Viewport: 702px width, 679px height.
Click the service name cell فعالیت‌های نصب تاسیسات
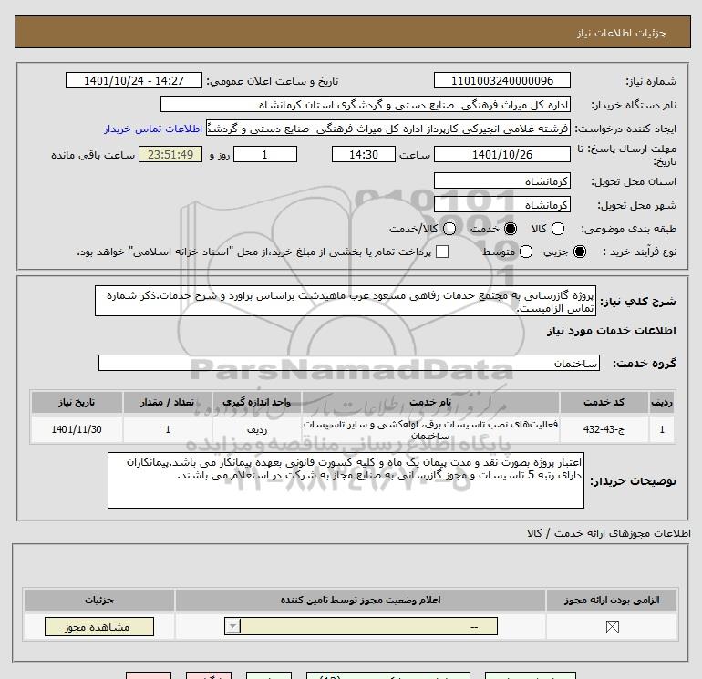click(x=430, y=429)
